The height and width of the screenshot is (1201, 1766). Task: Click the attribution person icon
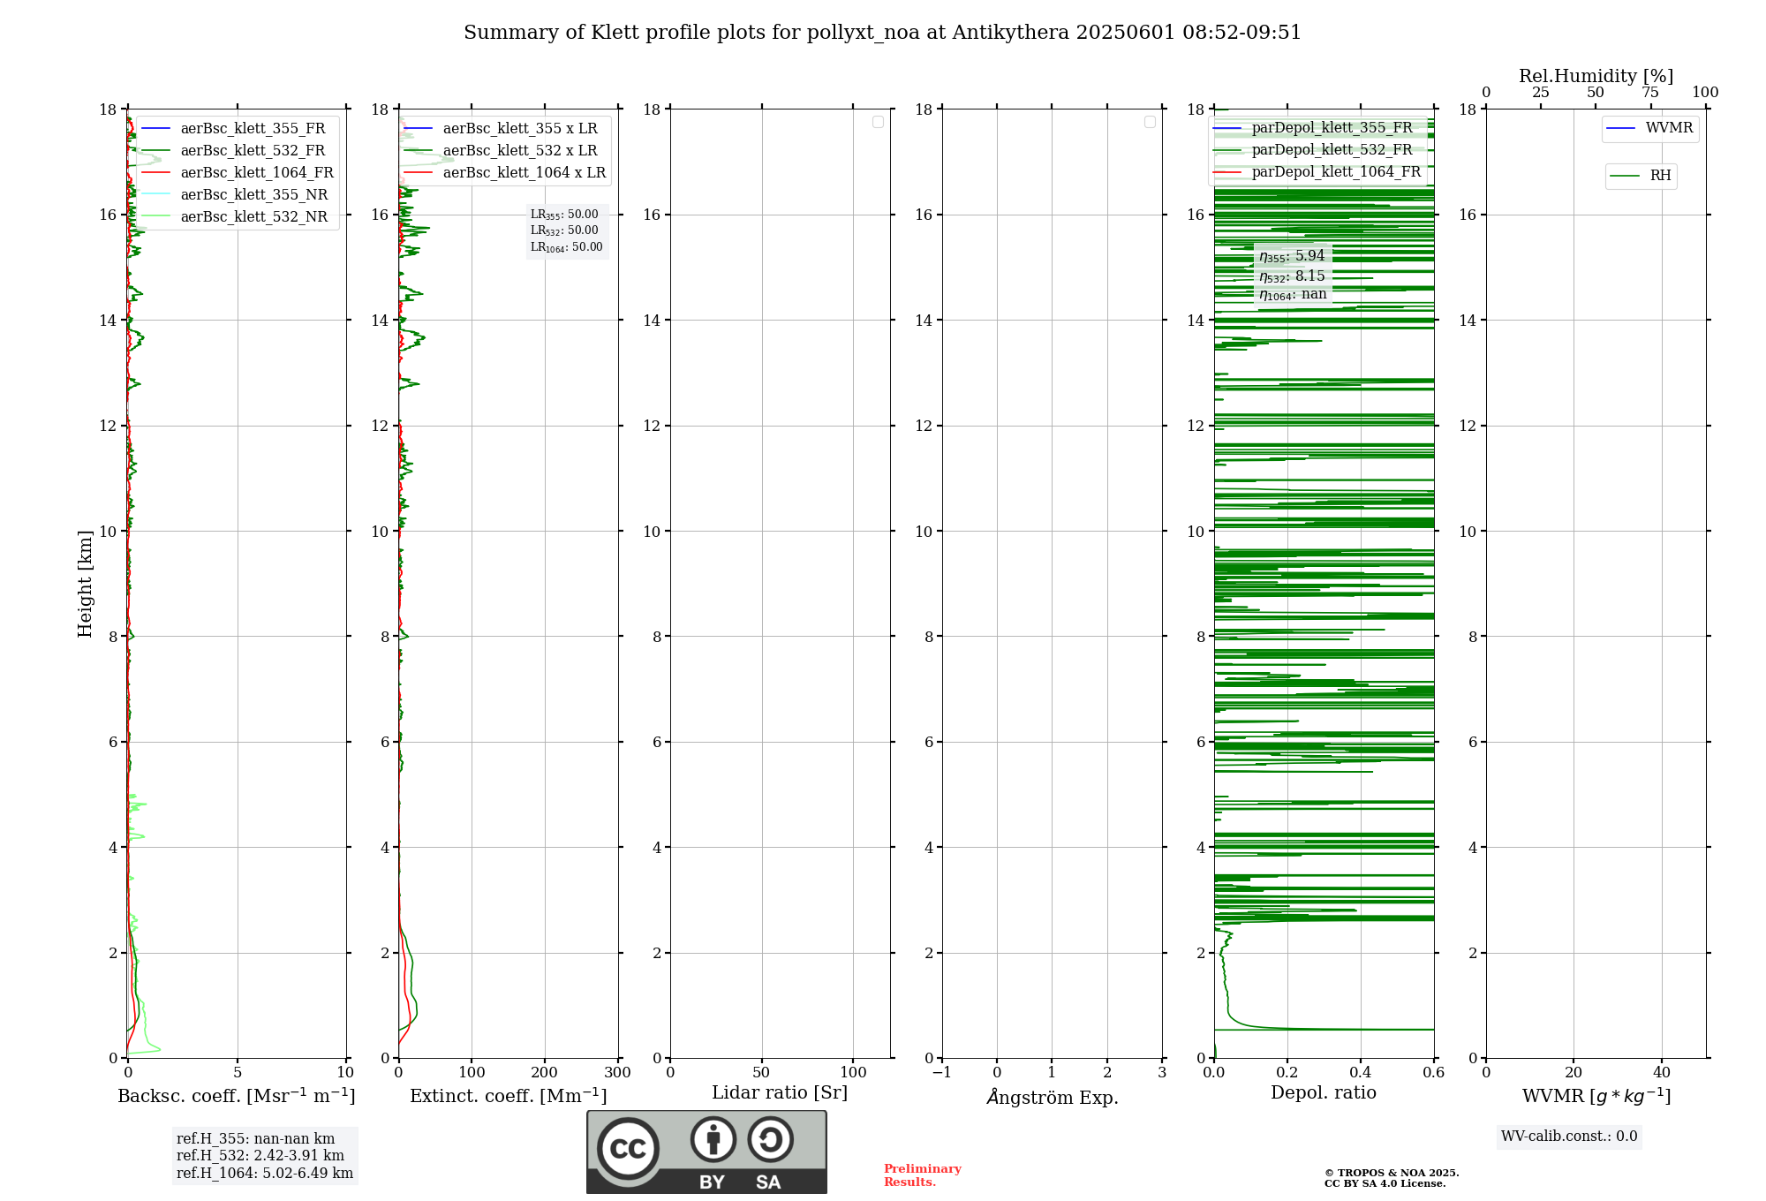(x=713, y=1139)
